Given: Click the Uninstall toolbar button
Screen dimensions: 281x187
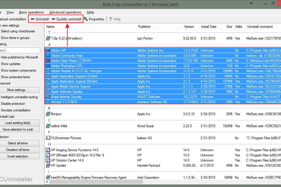Looking at the screenshot, I should (40, 19).
